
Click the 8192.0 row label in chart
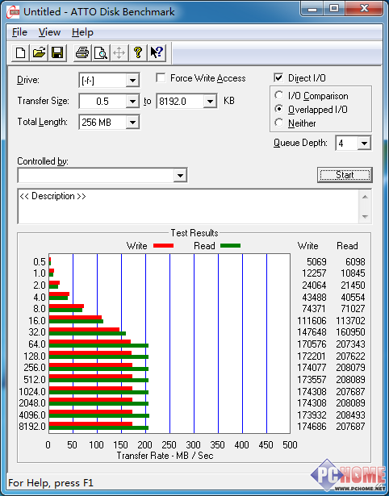point(32,426)
